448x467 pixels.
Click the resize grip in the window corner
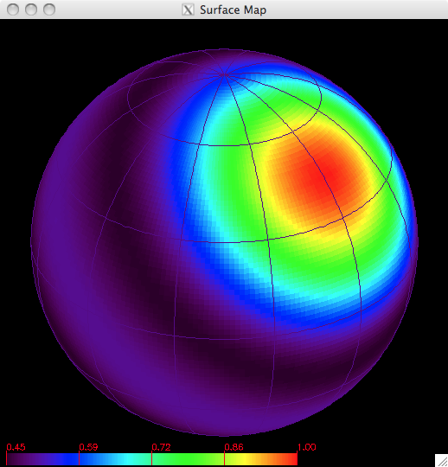(441, 460)
